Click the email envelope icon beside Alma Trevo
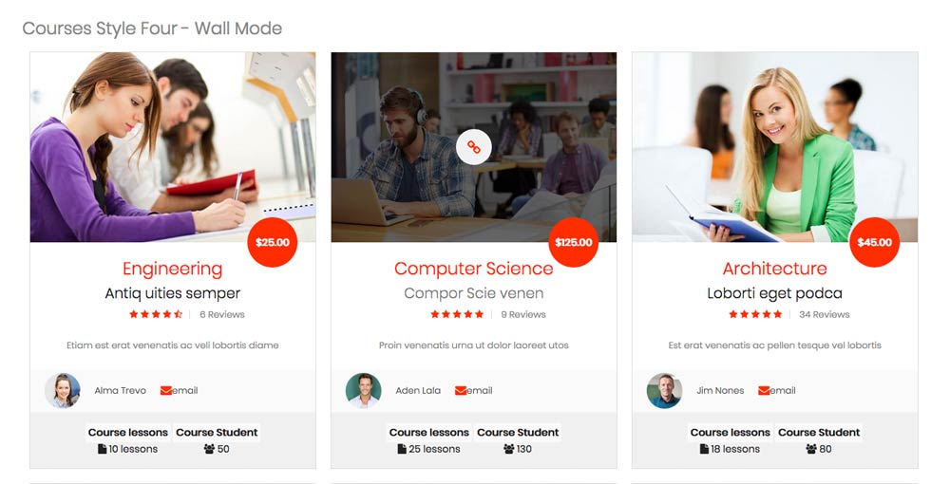 pos(166,391)
